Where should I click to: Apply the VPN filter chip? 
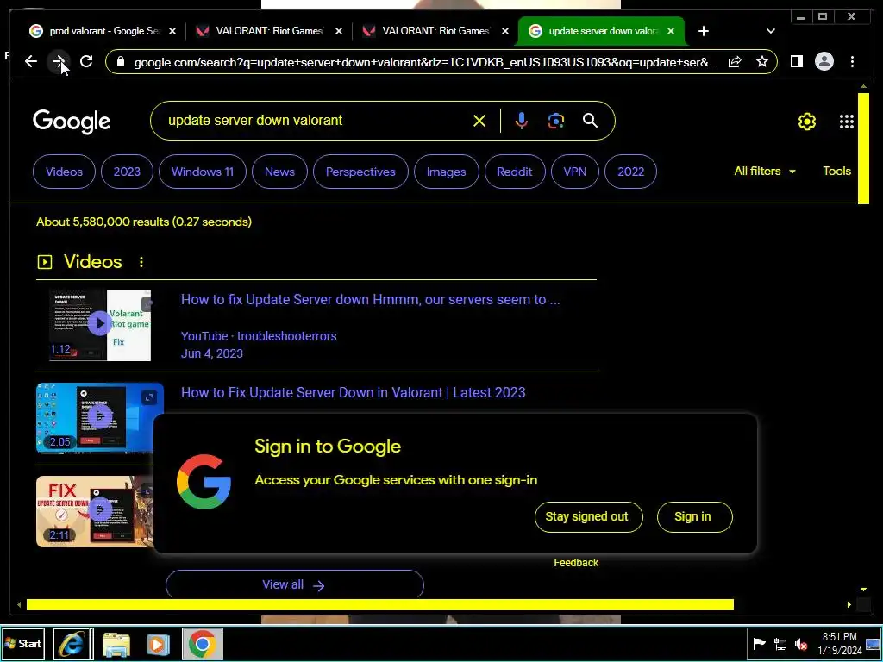[x=575, y=172]
